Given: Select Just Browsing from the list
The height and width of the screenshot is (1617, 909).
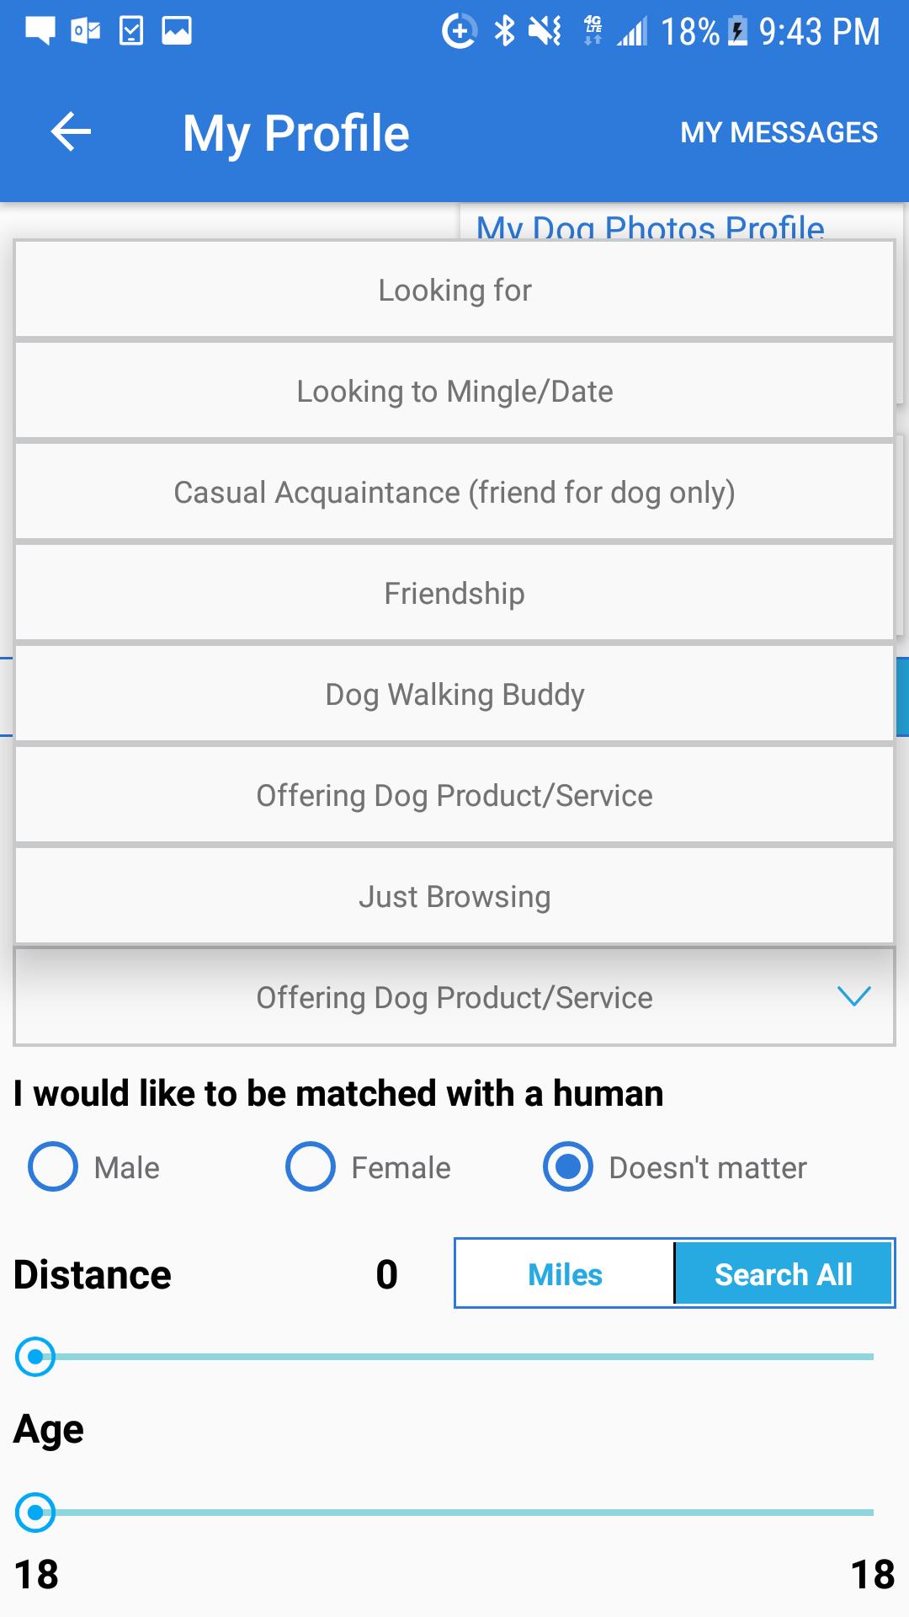Looking at the screenshot, I should (x=454, y=897).
